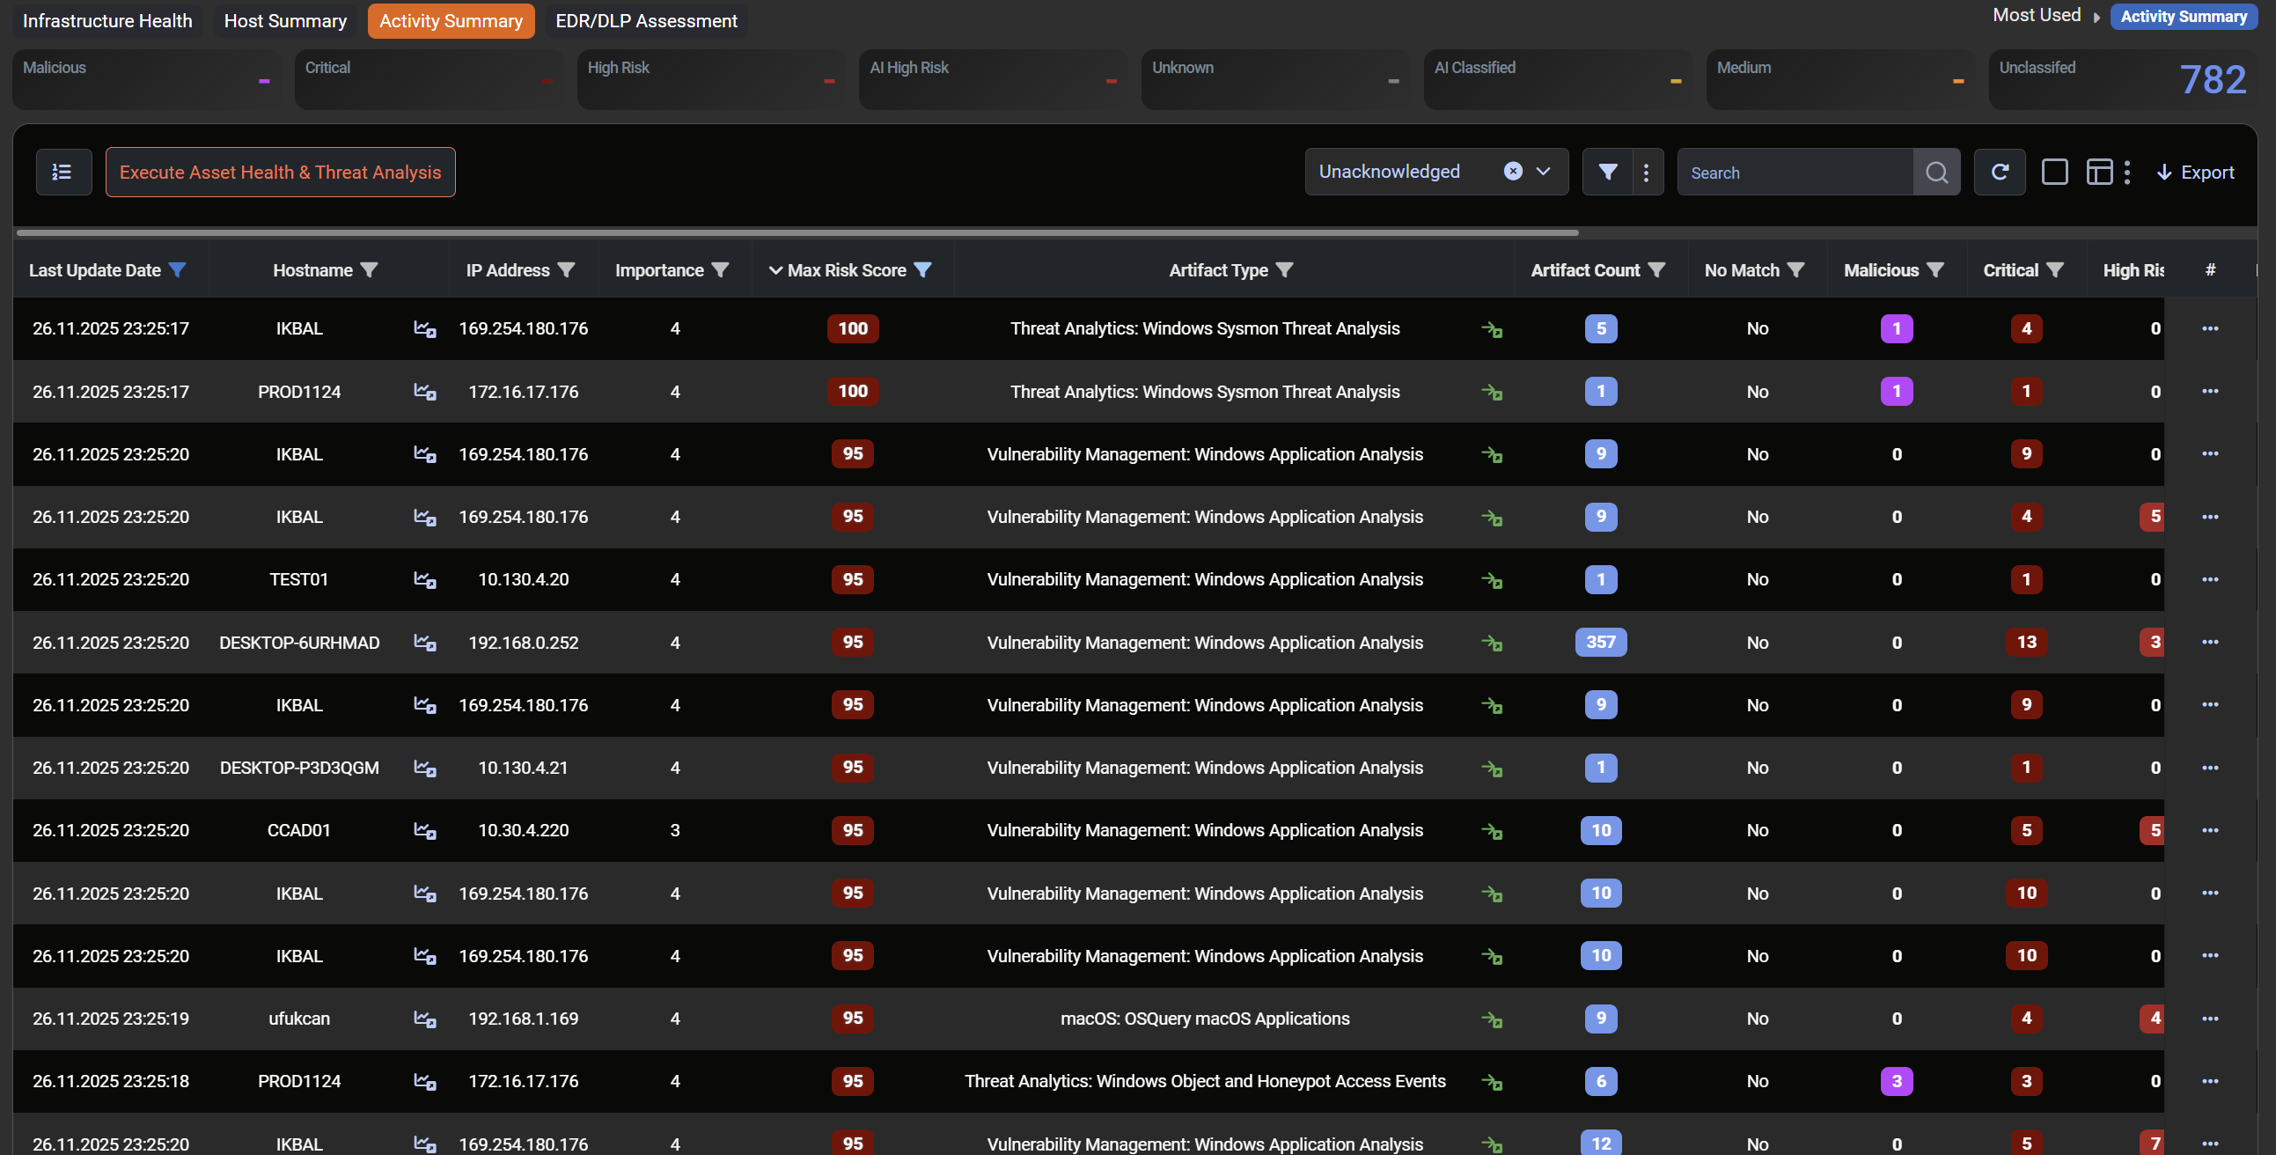Click the list view icon left of Execute button

[62, 172]
